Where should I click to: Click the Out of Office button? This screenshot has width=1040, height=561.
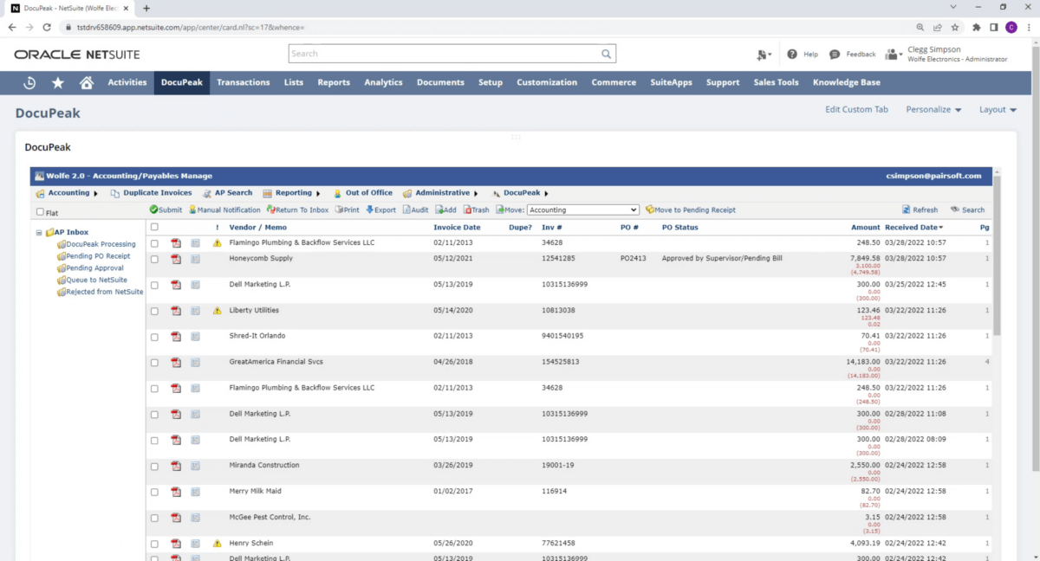pos(361,193)
